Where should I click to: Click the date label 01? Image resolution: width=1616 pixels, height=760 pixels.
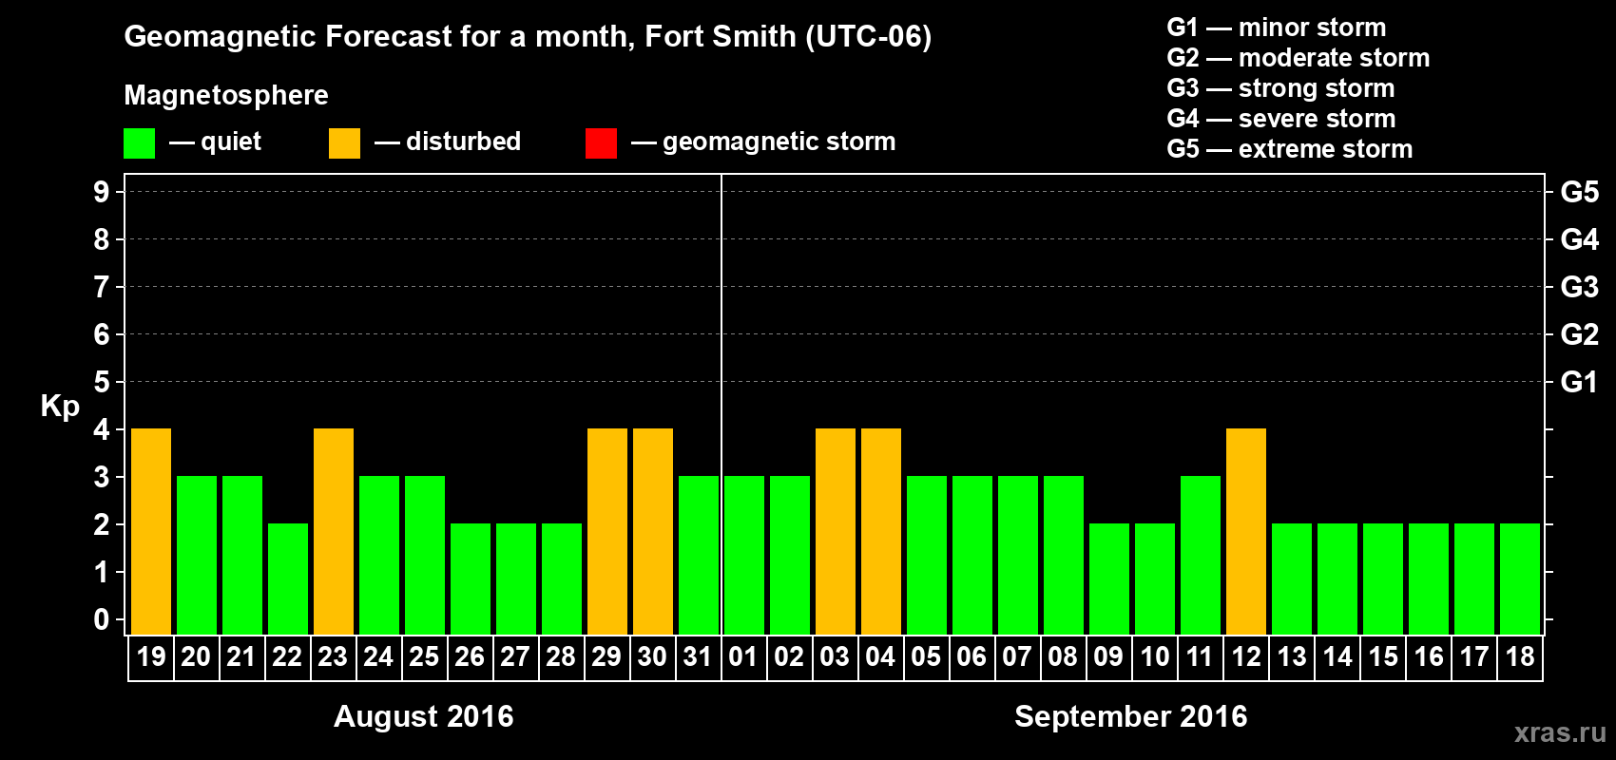pyautogui.click(x=743, y=656)
